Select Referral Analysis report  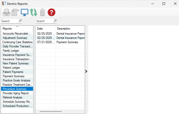click(x=17, y=97)
